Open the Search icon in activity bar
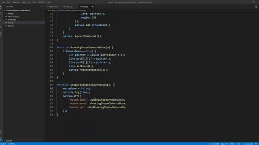Image resolution: width=259 pixels, height=145 pixels. coord(1,14)
